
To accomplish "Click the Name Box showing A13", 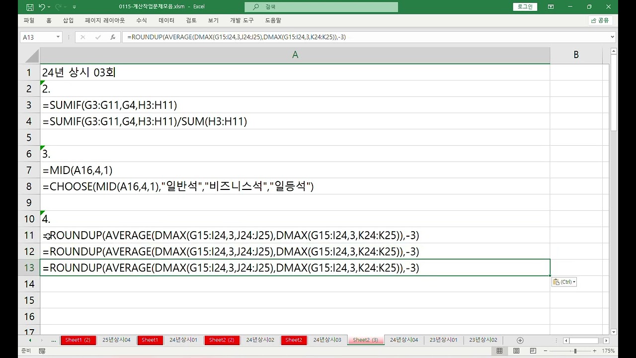I will (x=37, y=37).
